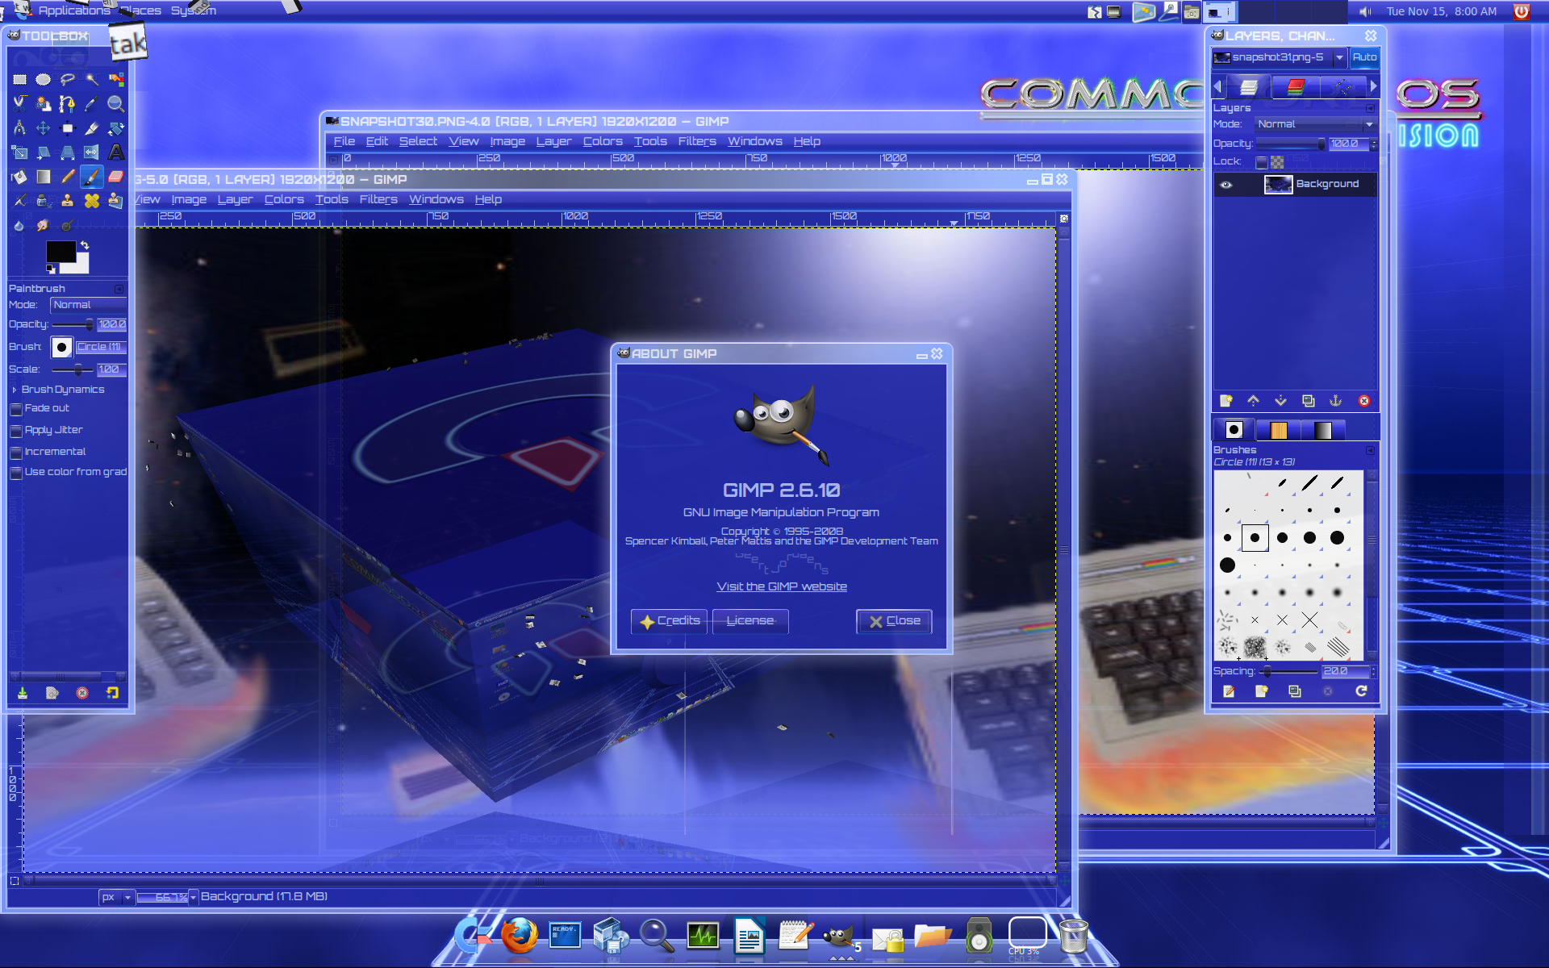Viewport: 1549px width, 968px height.
Task: Select the Bucket Fill tool
Action: point(20,177)
